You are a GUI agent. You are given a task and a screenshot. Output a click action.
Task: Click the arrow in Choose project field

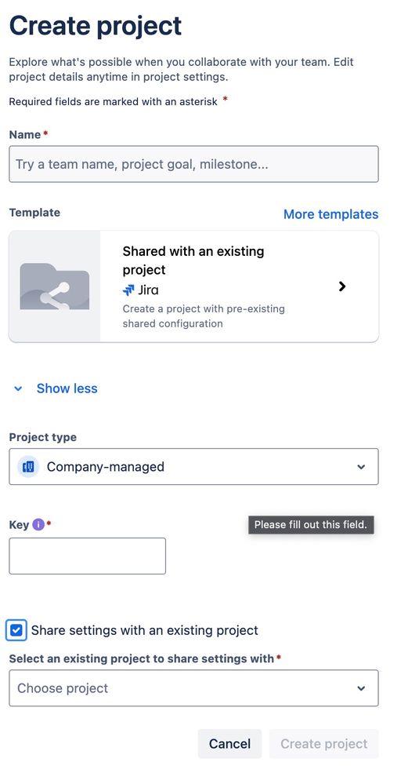coord(361,688)
